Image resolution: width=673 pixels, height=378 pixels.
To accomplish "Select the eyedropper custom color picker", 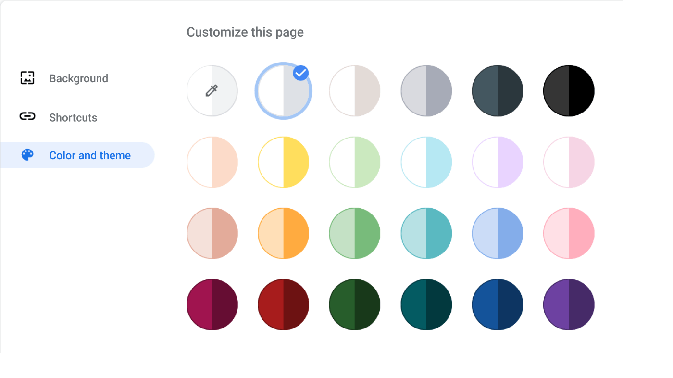I will 212,90.
